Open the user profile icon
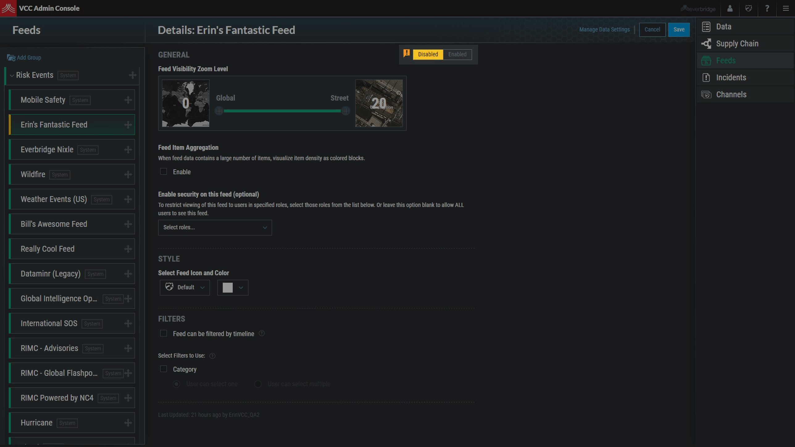The width and height of the screenshot is (795, 447). (x=730, y=8)
